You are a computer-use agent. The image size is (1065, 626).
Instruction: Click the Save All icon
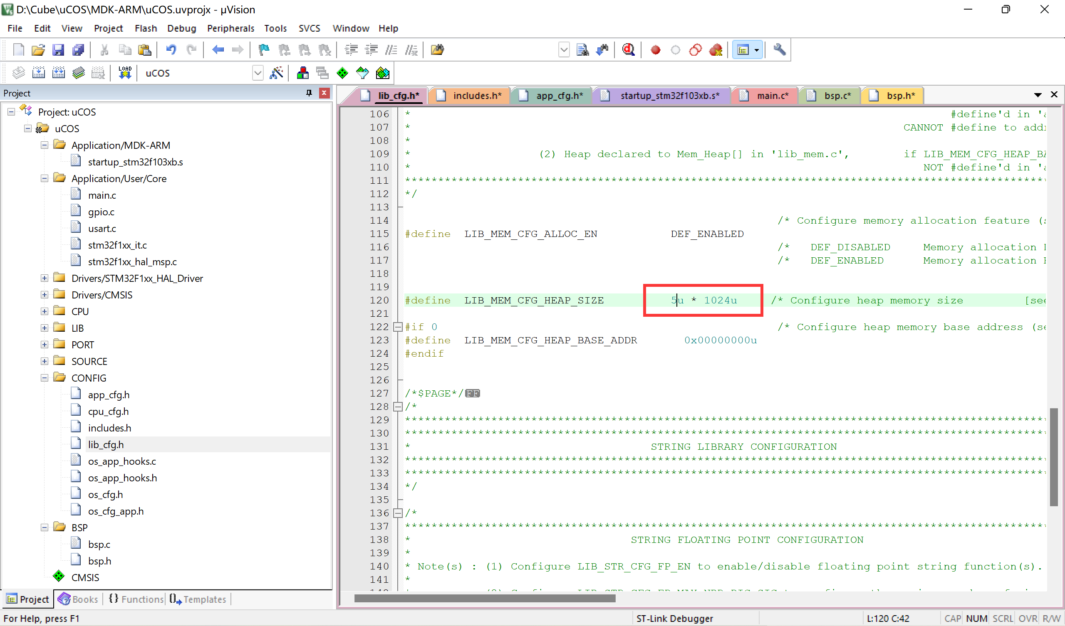pyautogui.click(x=78, y=50)
